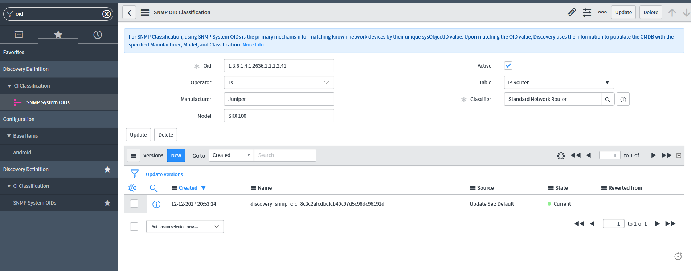Click the Versions Search box

tap(285, 155)
